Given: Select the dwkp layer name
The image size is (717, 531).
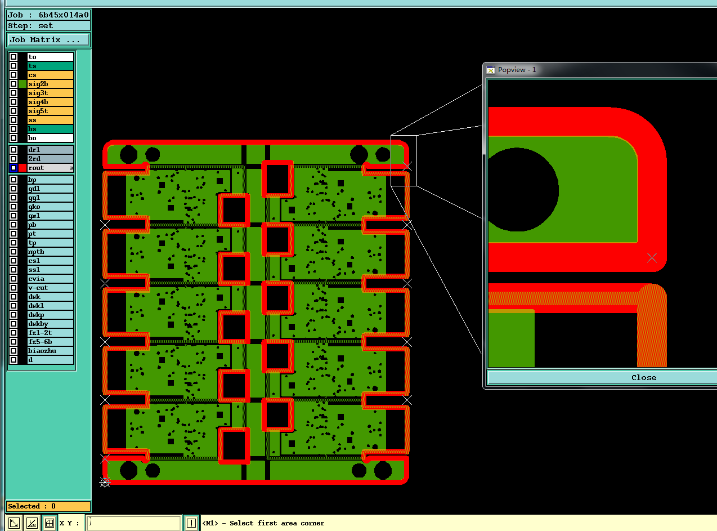Looking at the screenshot, I should 51,315.
